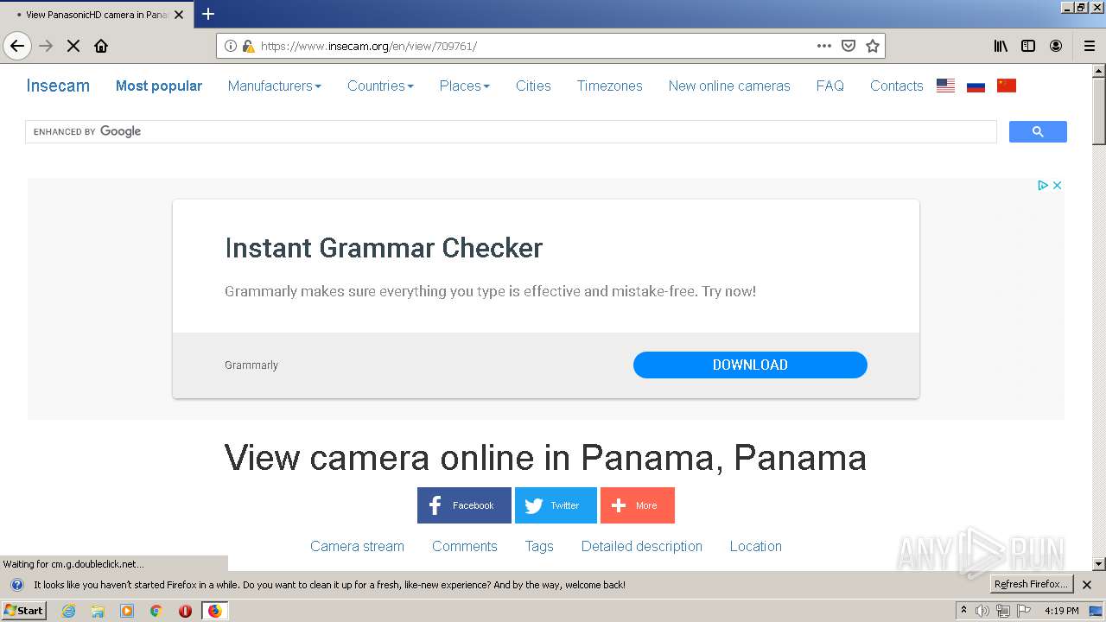The image size is (1106, 622).
Task: Expand the Countries dropdown menu
Action: (380, 86)
